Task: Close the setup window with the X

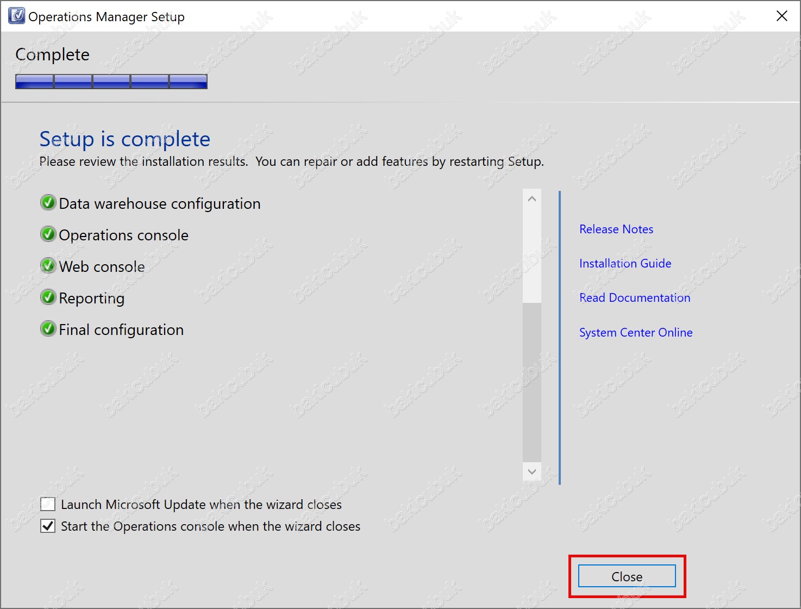Action: point(782,16)
